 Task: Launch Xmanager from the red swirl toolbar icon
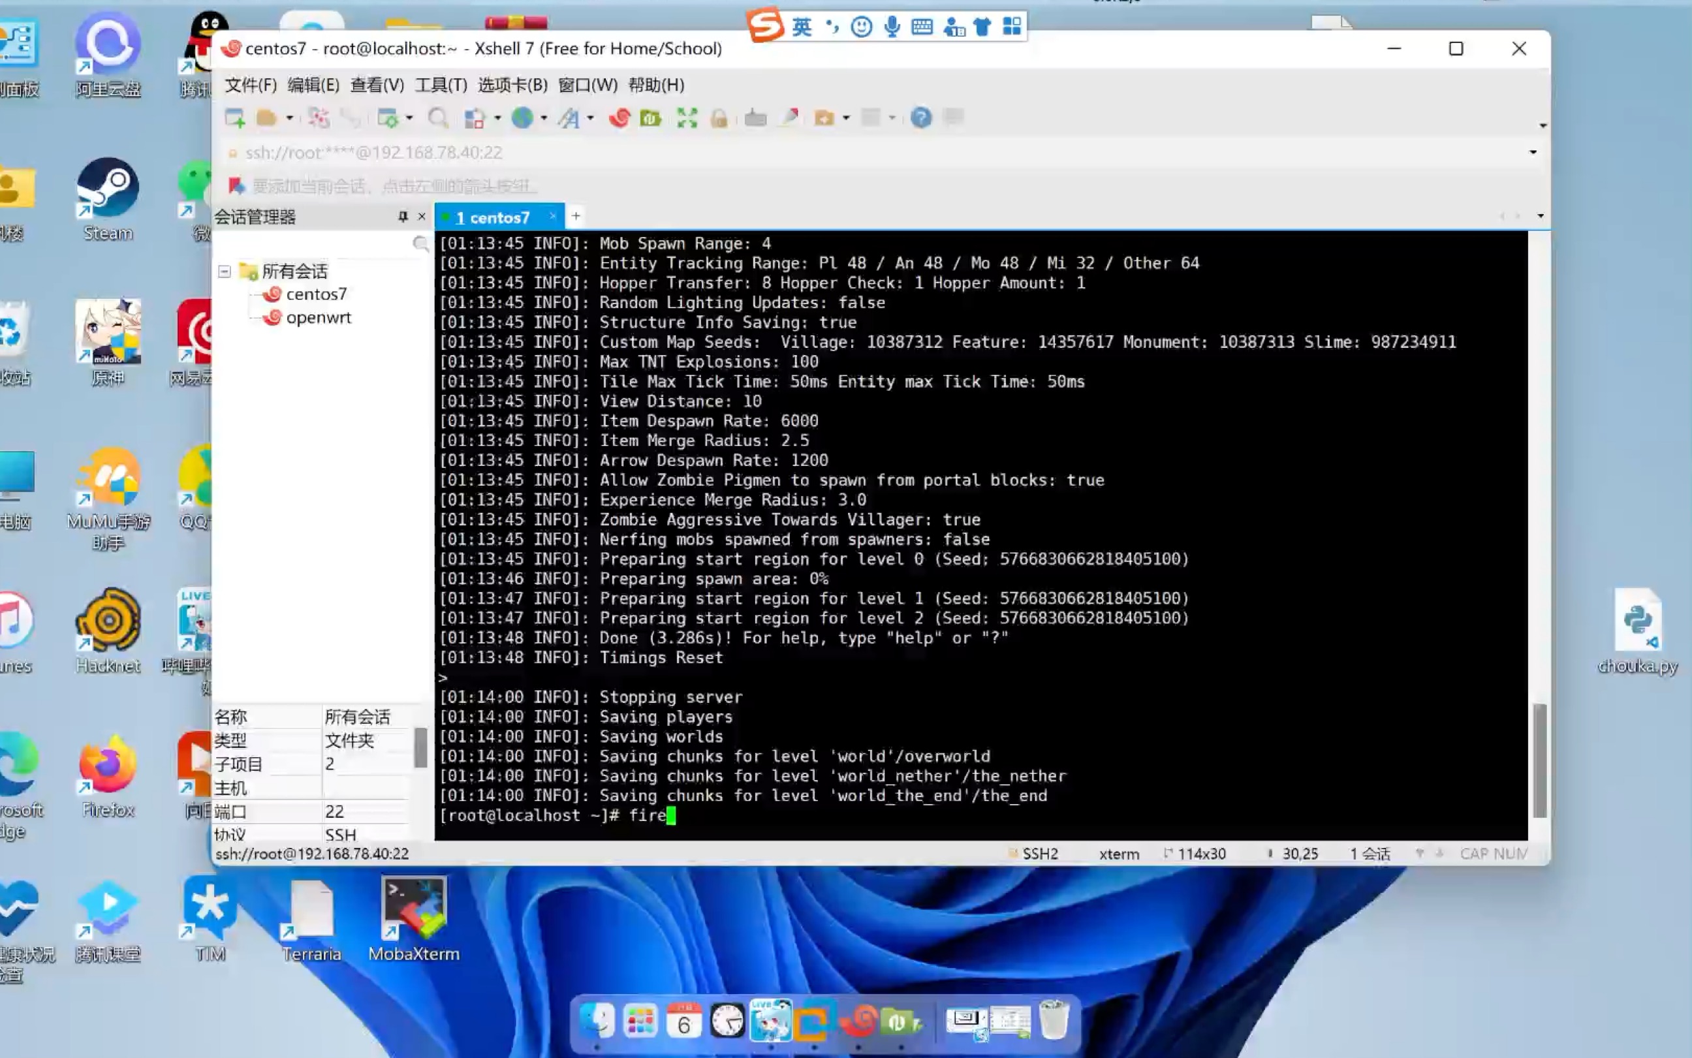[x=619, y=118]
